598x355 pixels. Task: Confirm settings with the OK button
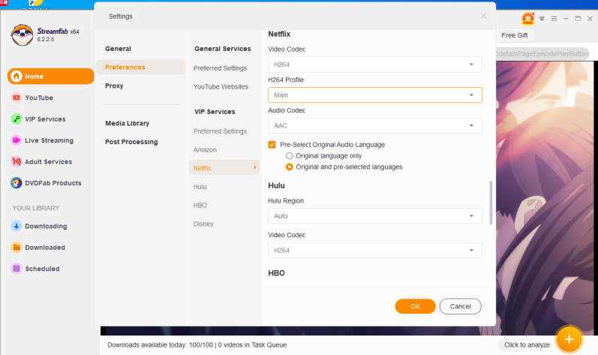tap(415, 306)
